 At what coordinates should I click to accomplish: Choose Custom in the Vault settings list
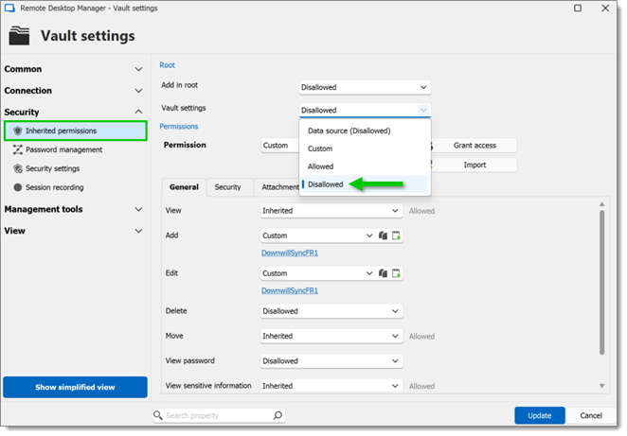(x=365, y=148)
